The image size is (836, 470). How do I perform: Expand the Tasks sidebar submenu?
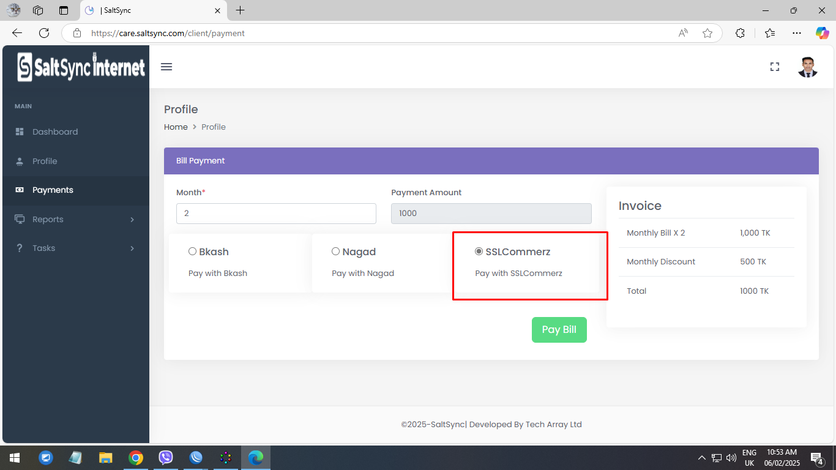pos(75,248)
